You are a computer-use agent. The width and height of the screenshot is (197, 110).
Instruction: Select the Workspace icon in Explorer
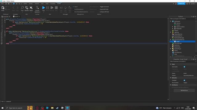[173, 21]
